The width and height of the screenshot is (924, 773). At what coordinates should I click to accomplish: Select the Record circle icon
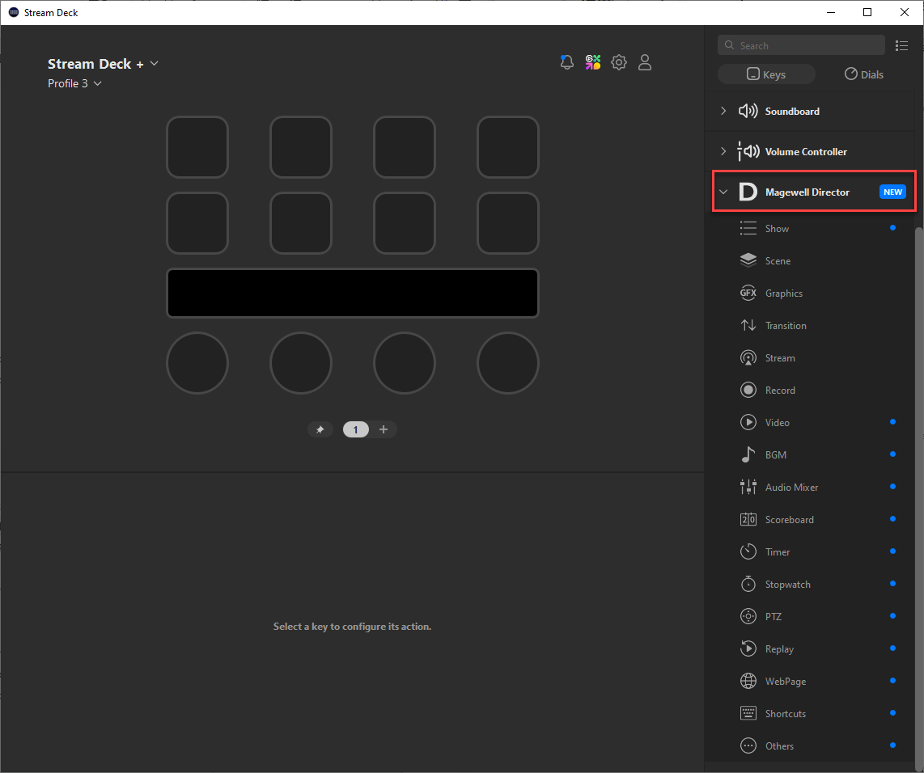click(x=748, y=391)
